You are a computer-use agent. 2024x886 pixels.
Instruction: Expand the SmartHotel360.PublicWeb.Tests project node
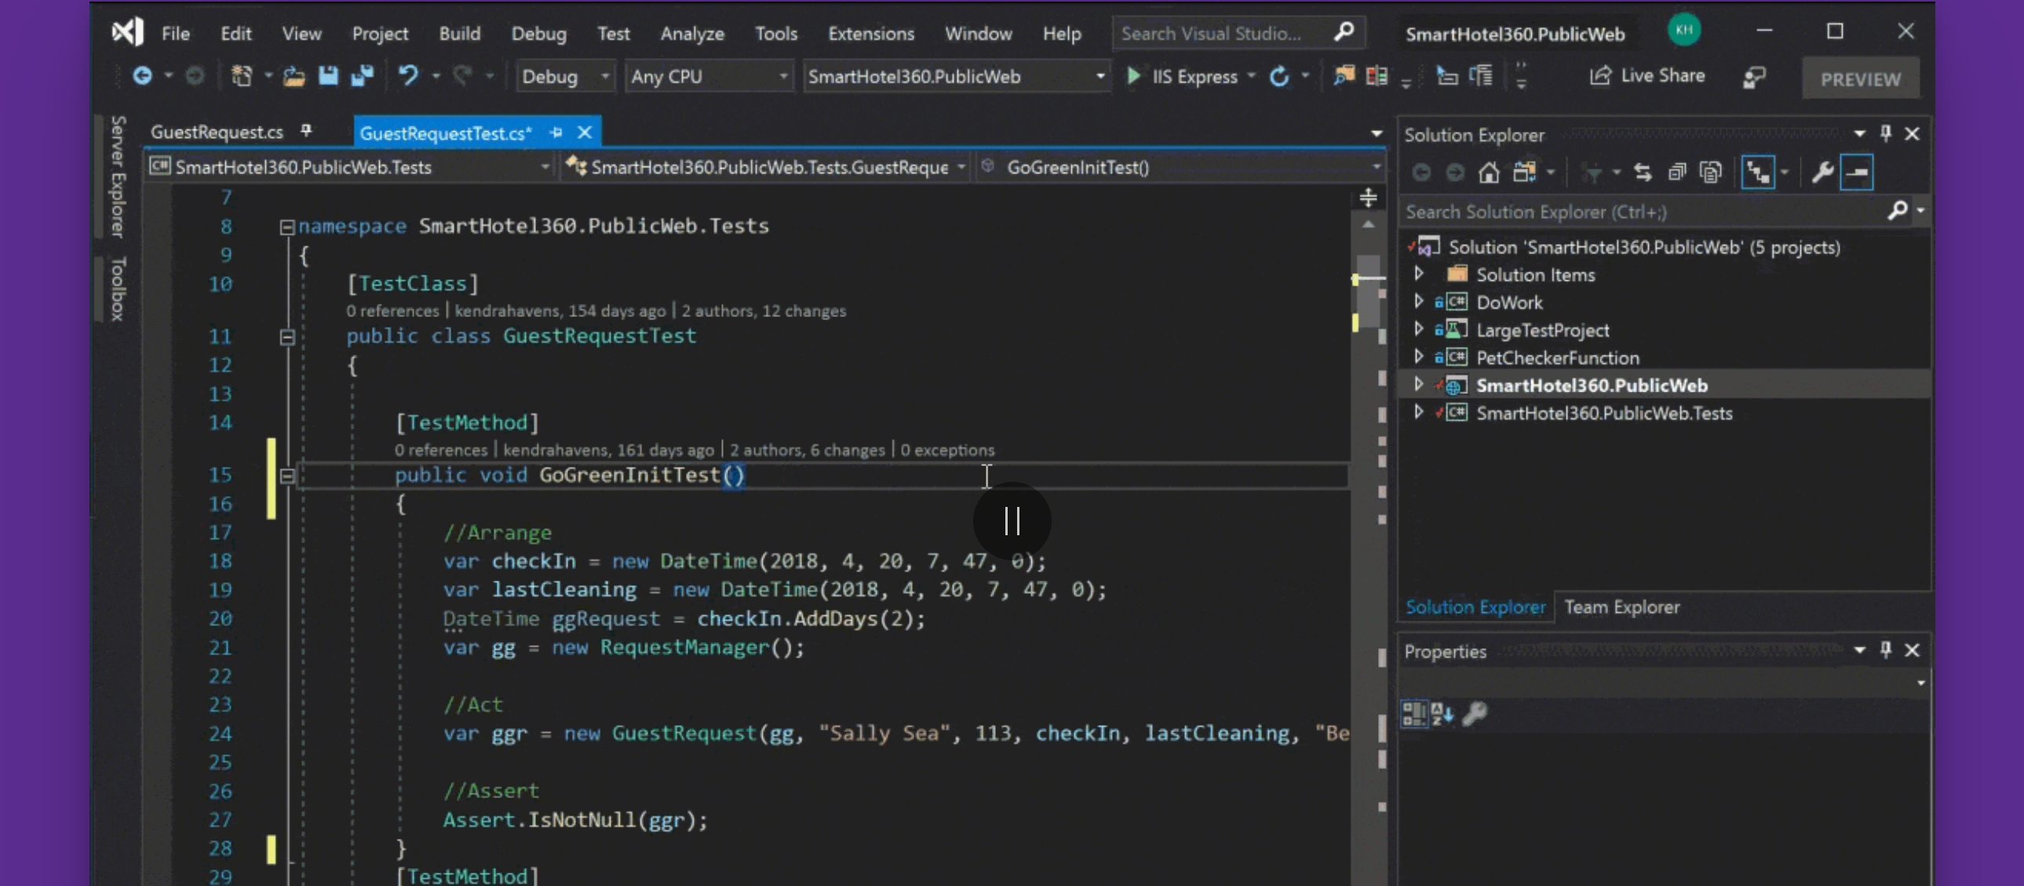[x=1417, y=412]
